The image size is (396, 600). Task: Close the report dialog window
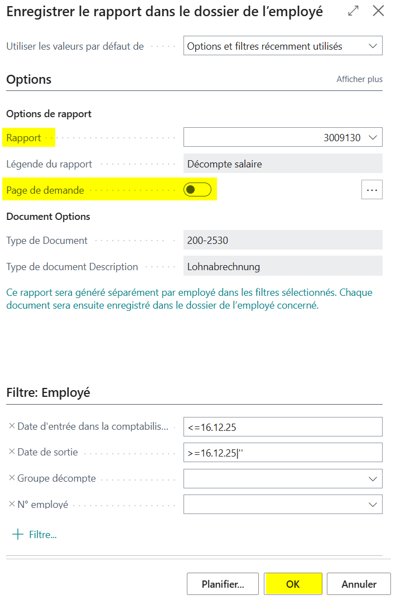click(379, 11)
